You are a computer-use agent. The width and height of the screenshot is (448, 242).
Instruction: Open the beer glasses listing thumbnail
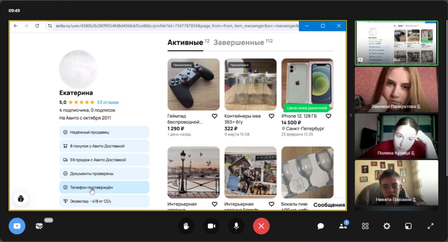coord(307,172)
